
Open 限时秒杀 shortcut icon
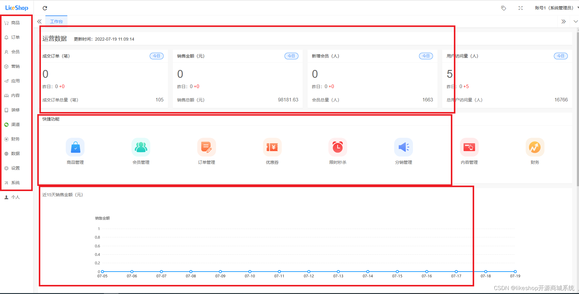(338, 147)
